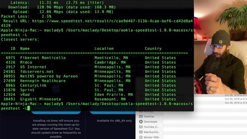Click server ID 30955
The image size is (247, 139).
[x=9, y=76]
